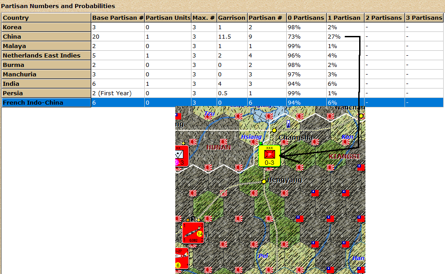Select the Manchuria row
The width and height of the screenshot is (445, 274).
[222, 74]
